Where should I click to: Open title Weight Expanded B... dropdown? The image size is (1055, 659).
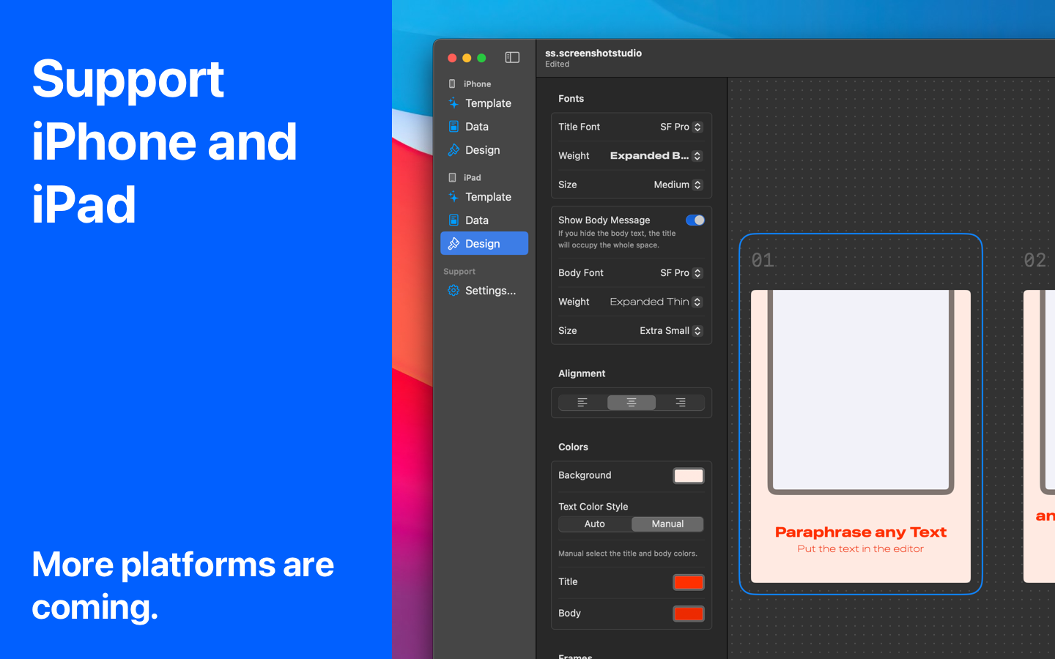656,156
